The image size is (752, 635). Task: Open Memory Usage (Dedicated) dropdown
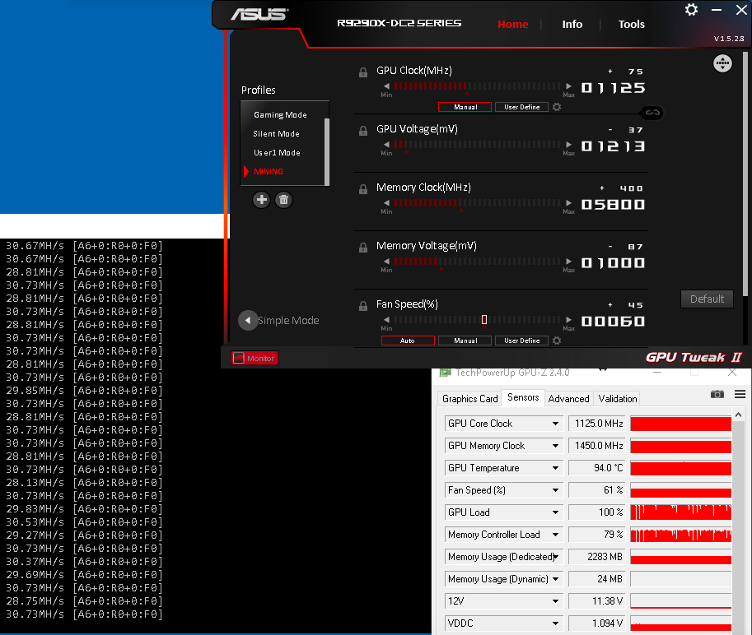pyautogui.click(x=555, y=557)
